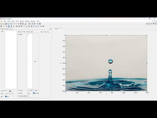The image size is (157, 118).
Task: Click the Brush data toolbar icon
Action: click(26, 24)
